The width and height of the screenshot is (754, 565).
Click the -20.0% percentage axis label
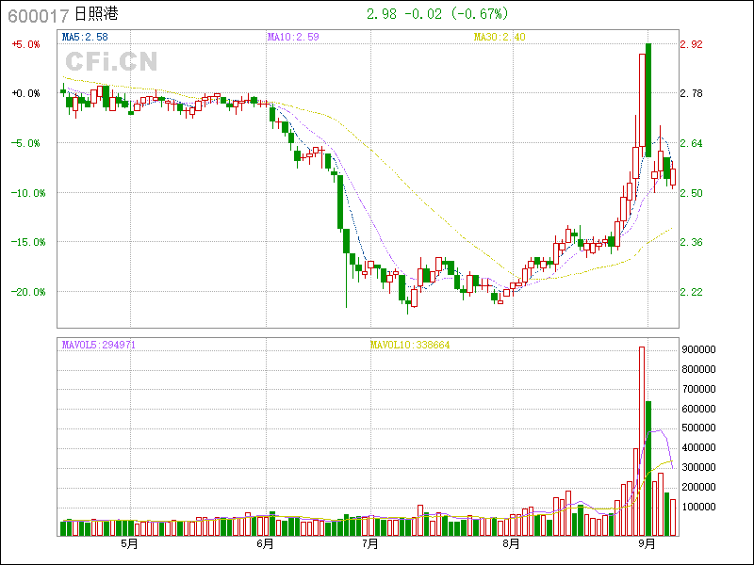tap(25, 292)
